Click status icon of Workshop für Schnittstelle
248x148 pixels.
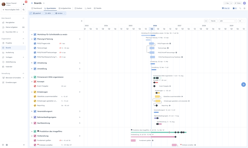[35, 35]
